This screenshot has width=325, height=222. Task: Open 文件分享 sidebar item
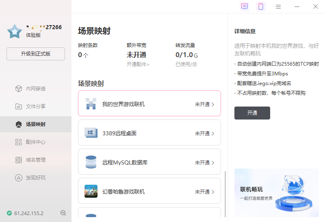[x=35, y=107]
